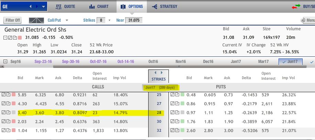Image resolution: width=315 pixels, height=140 pixels.
Task: Click the Menu button
Action: [308, 21]
